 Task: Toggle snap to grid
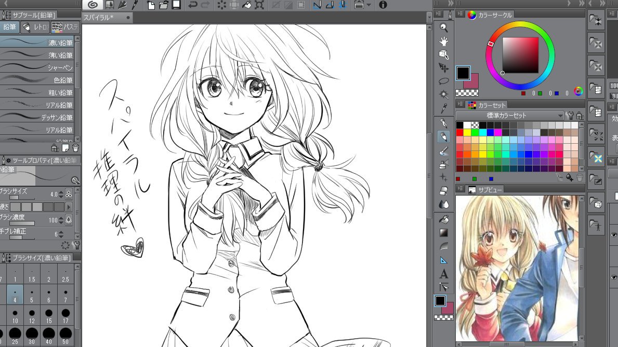click(342, 5)
